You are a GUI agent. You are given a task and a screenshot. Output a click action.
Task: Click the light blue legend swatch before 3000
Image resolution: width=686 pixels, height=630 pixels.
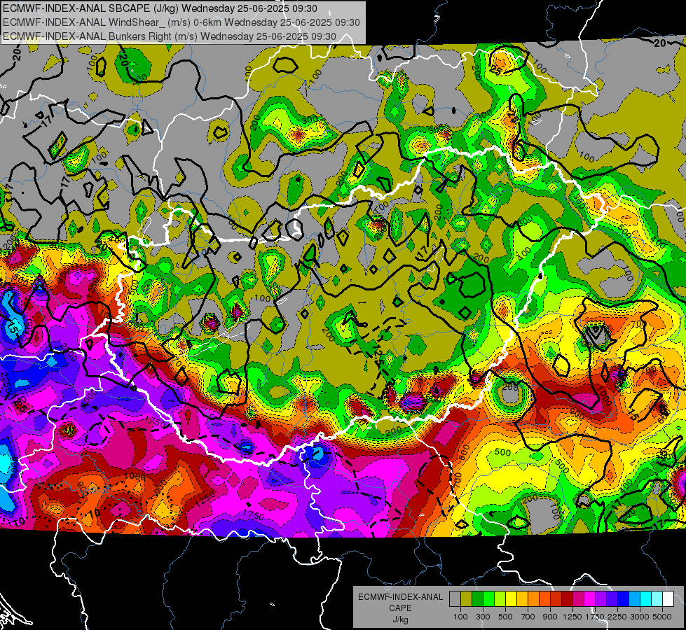pos(634,599)
